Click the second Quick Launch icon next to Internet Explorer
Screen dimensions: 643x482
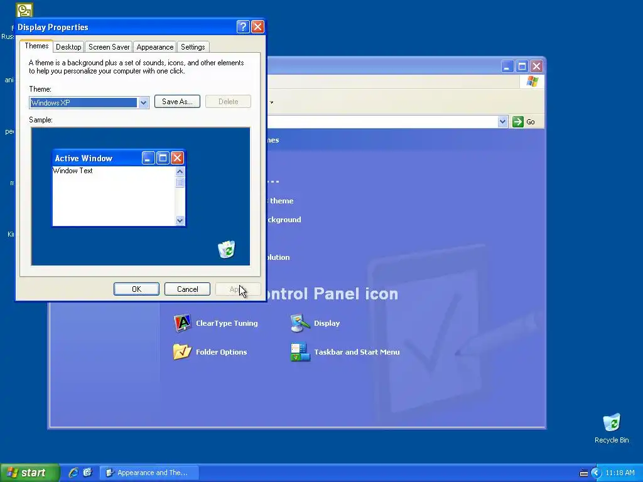tap(88, 473)
